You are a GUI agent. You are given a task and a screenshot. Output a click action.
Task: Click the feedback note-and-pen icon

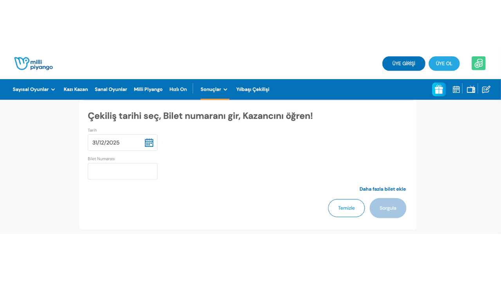pos(486,89)
